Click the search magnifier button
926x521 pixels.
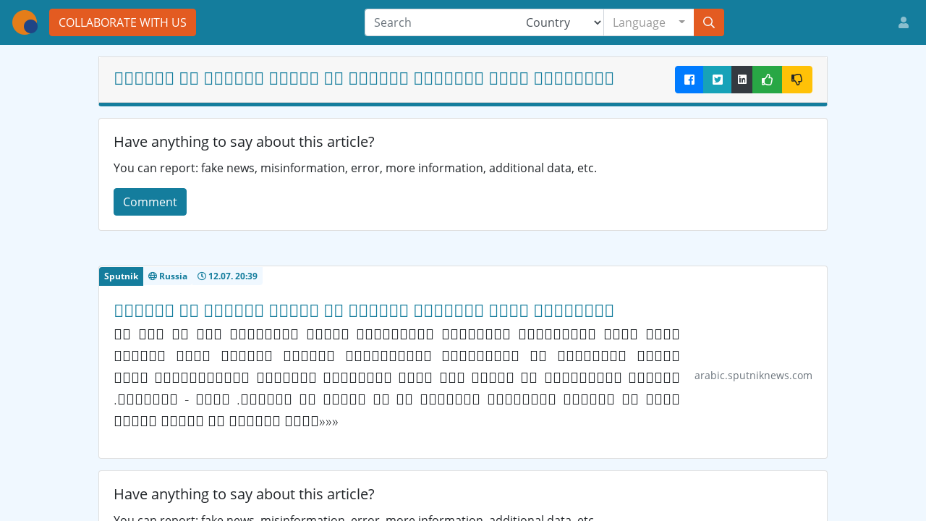[x=708, y=22]
